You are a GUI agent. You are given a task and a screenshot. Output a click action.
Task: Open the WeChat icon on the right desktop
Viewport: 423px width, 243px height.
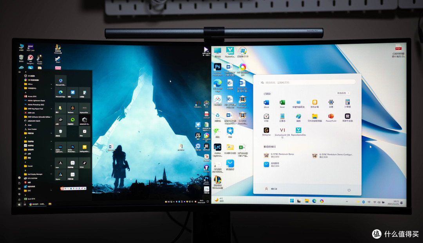pyautogui.click(x=217, y=133)
